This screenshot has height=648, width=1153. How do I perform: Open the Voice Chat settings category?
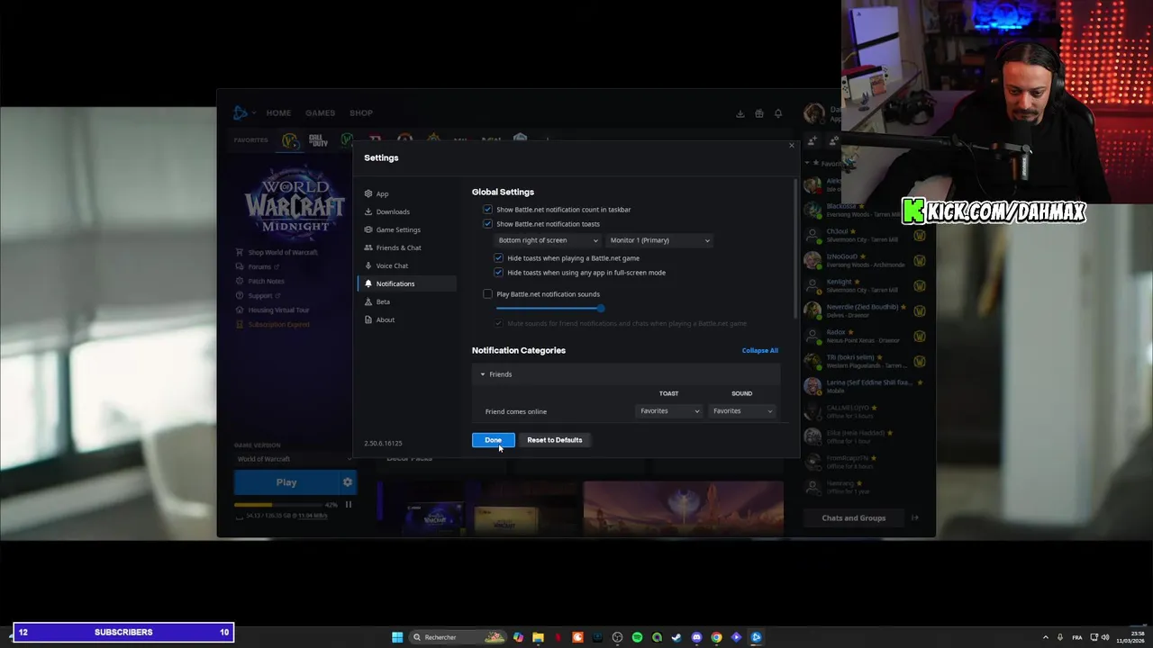tap(406, 265)
